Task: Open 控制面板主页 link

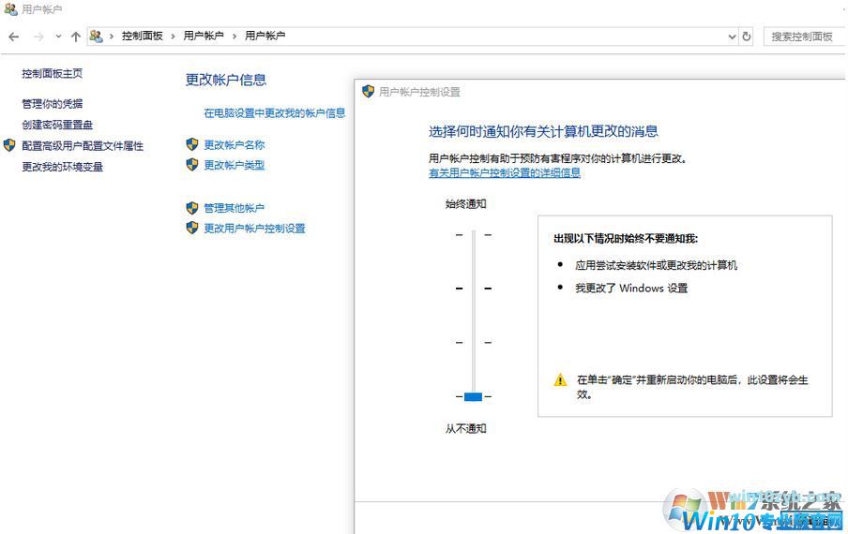Action: click(x=52, y=73)
